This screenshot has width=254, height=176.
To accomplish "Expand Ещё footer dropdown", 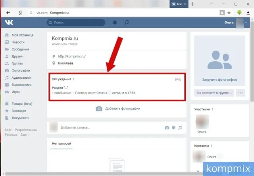I will tap(25, 134).
